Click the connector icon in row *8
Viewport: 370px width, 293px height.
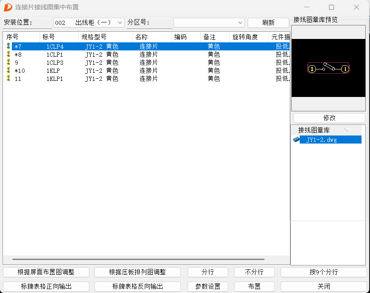pos(8,54)
